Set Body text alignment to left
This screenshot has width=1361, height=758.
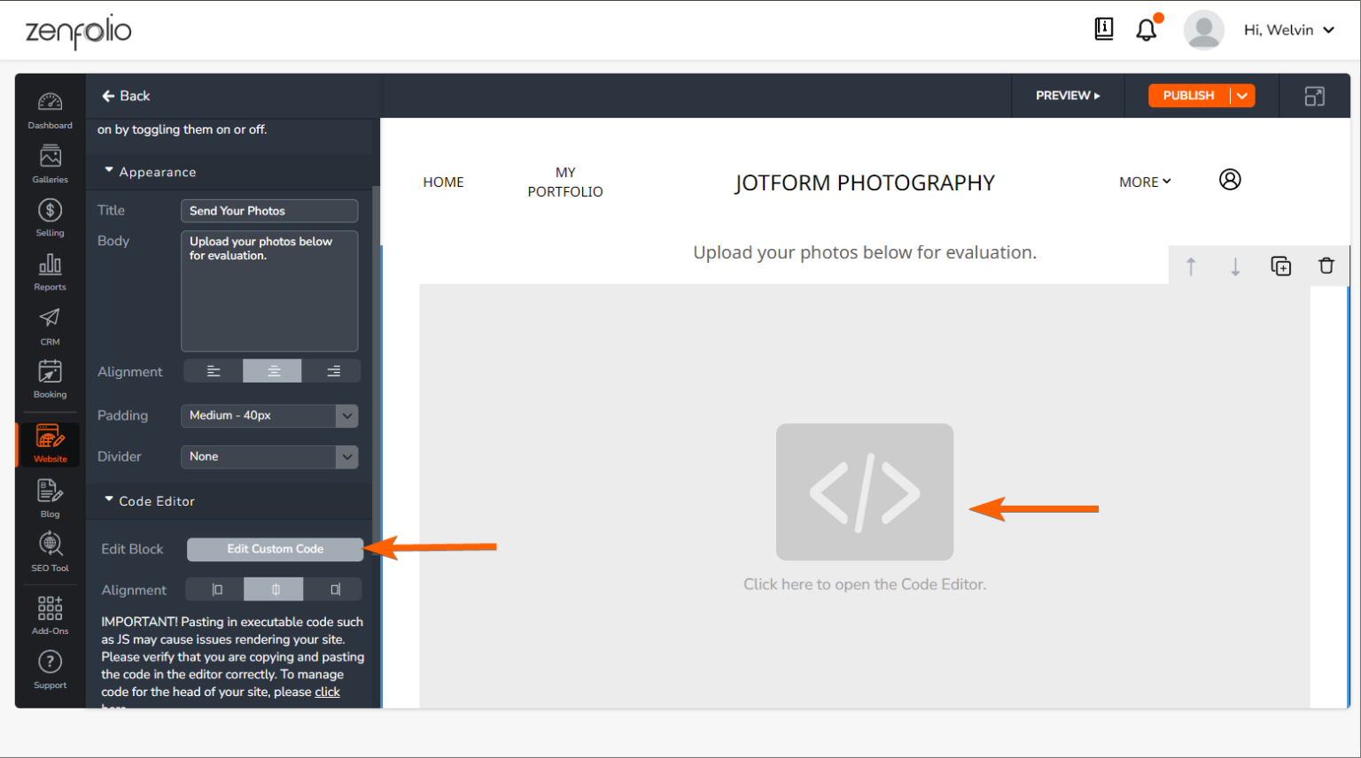tap(212, 371)
